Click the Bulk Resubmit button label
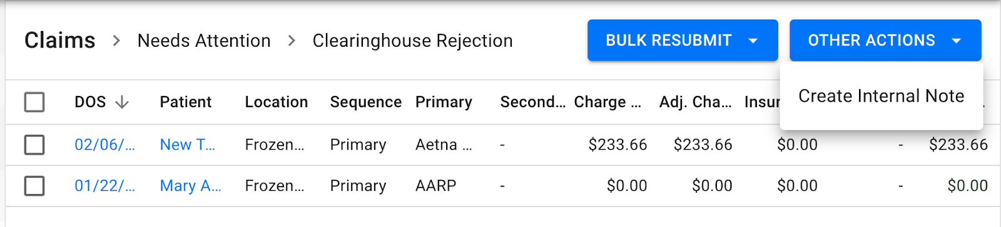1001x227 pixels. (669, 41)
